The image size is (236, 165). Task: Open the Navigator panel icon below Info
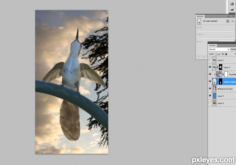(x=232, y=9)
